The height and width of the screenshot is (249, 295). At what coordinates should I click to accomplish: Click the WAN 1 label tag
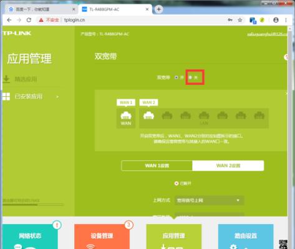126,102
